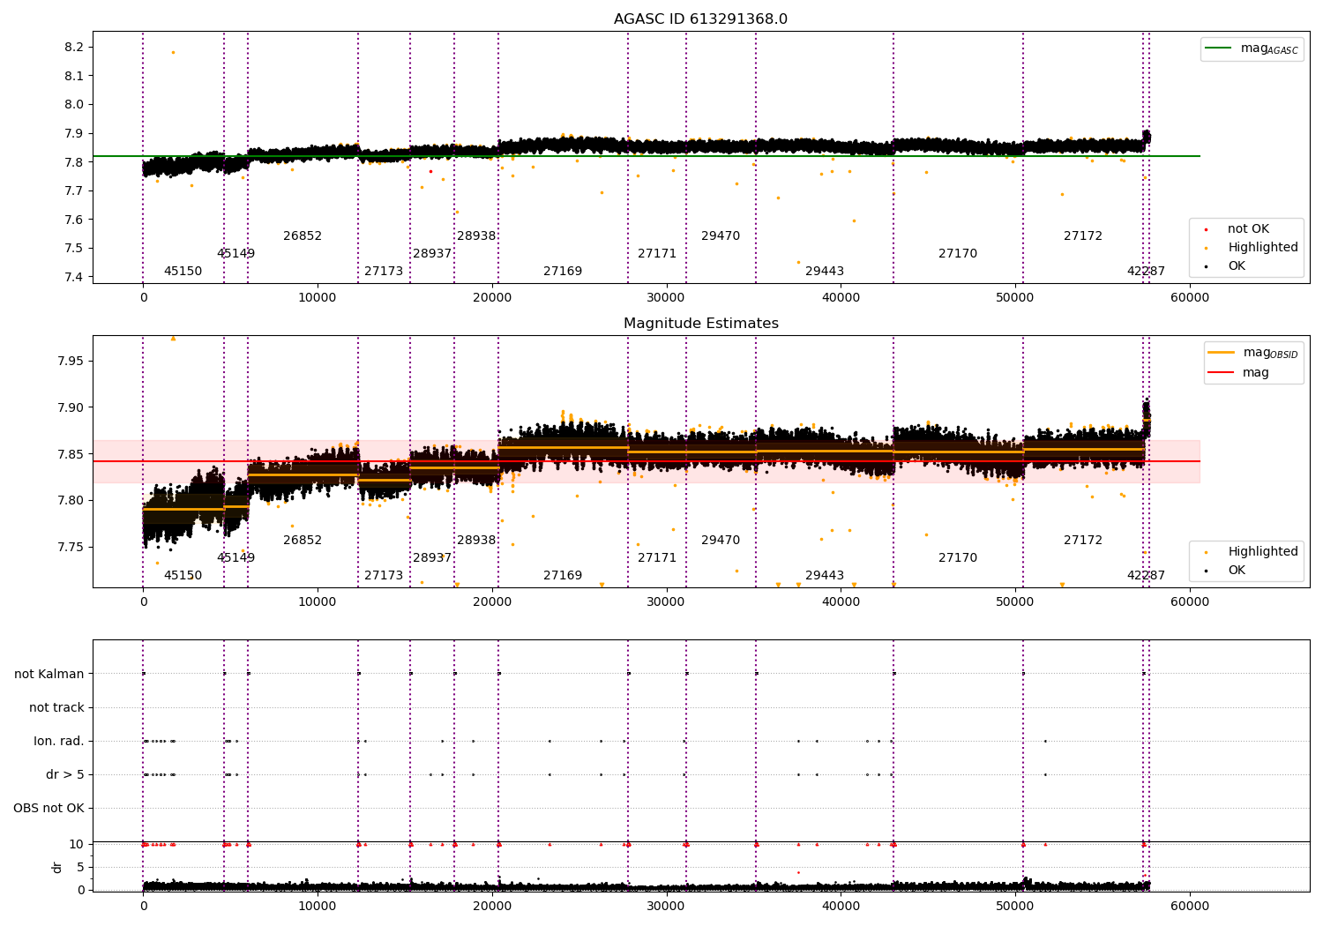Click the lone red not-OK point in top panel
Viewport: 1323px width, 926px height.
tap(430, 171)
